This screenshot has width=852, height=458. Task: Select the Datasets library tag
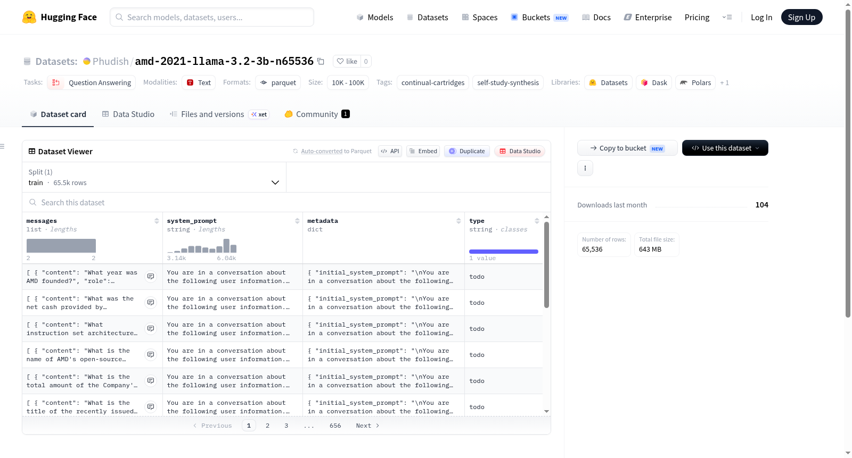coord(608,82)
